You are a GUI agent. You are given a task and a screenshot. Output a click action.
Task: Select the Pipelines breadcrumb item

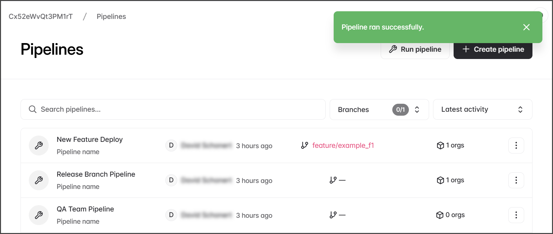(x=111, y=17)
